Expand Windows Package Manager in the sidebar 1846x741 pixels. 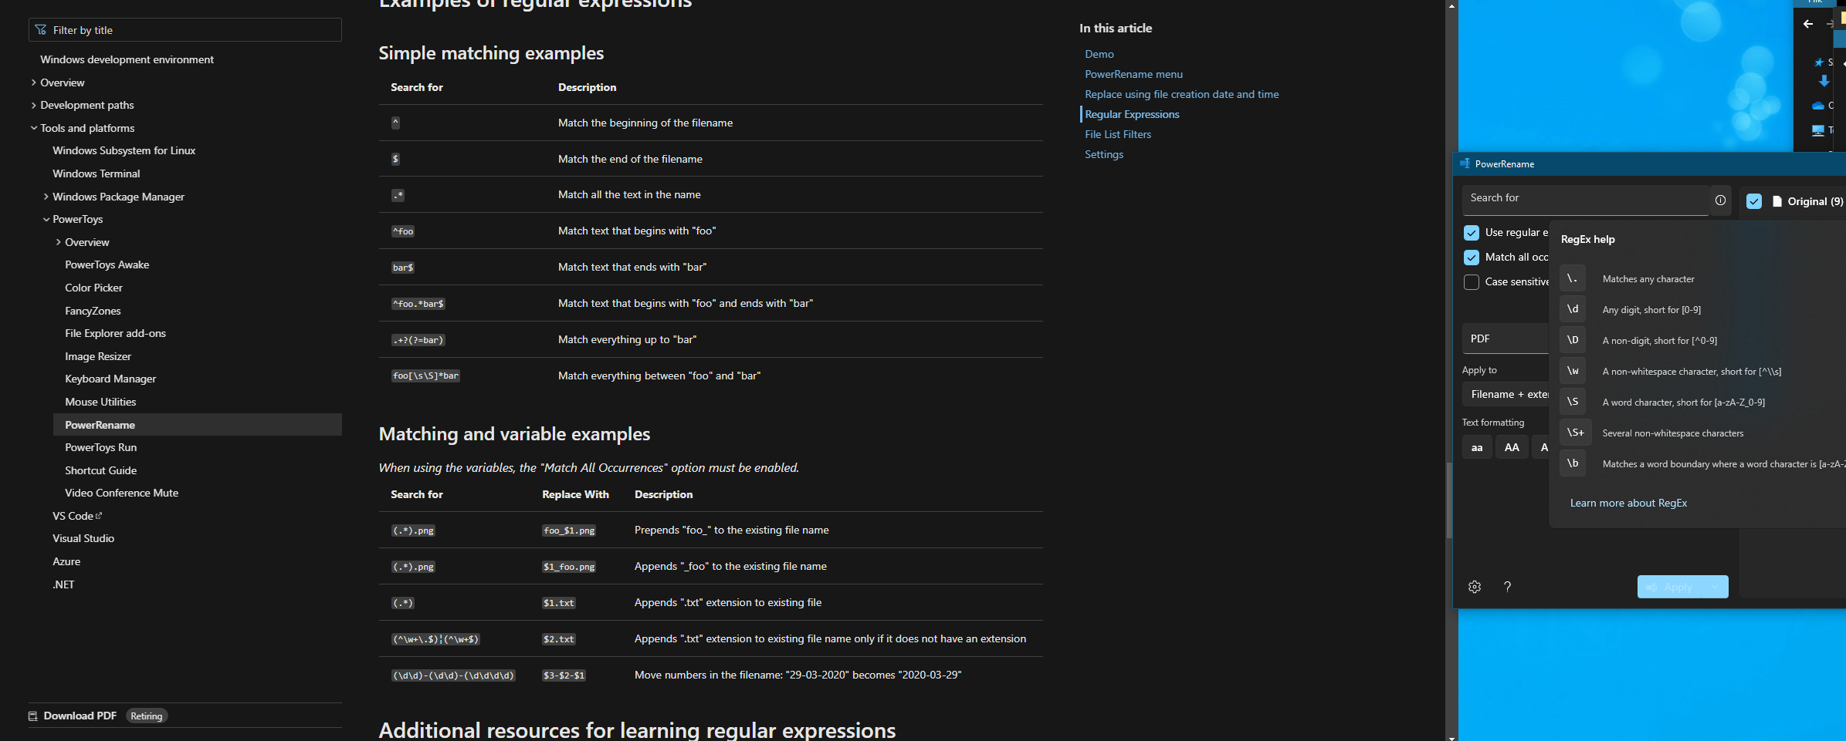46,197
